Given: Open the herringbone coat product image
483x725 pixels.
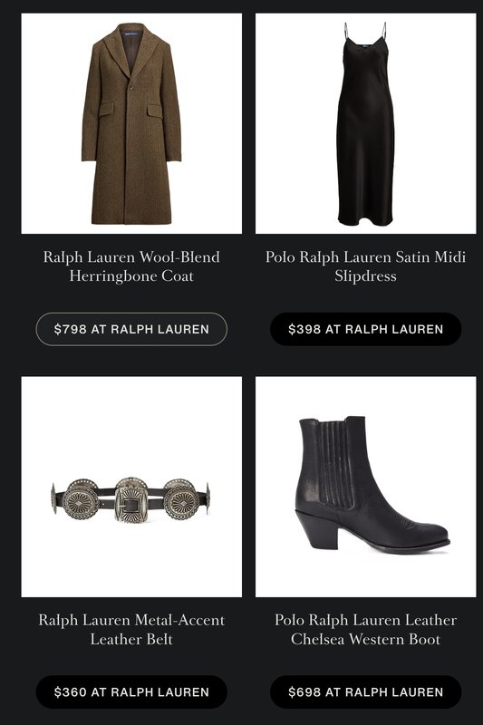Looking at the screenshot, I should coord(131,123).
